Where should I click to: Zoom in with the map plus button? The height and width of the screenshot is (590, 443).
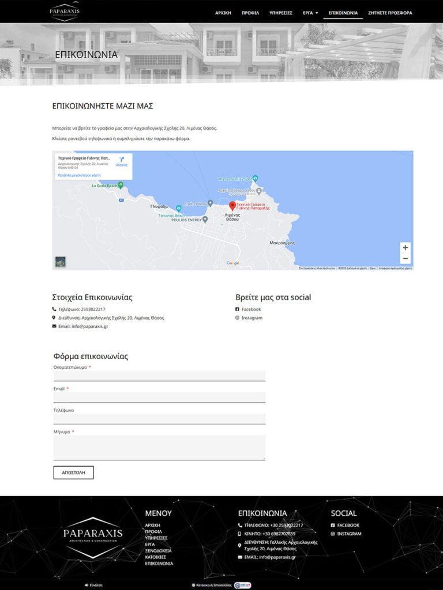pos(406,248)
